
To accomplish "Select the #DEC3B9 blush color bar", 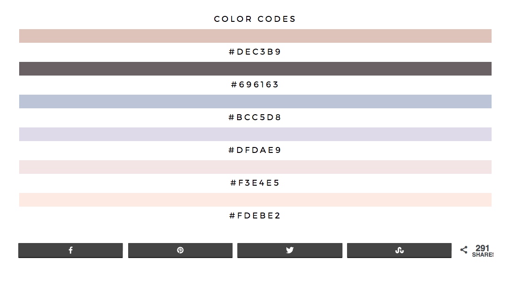I will coord(255,36).
